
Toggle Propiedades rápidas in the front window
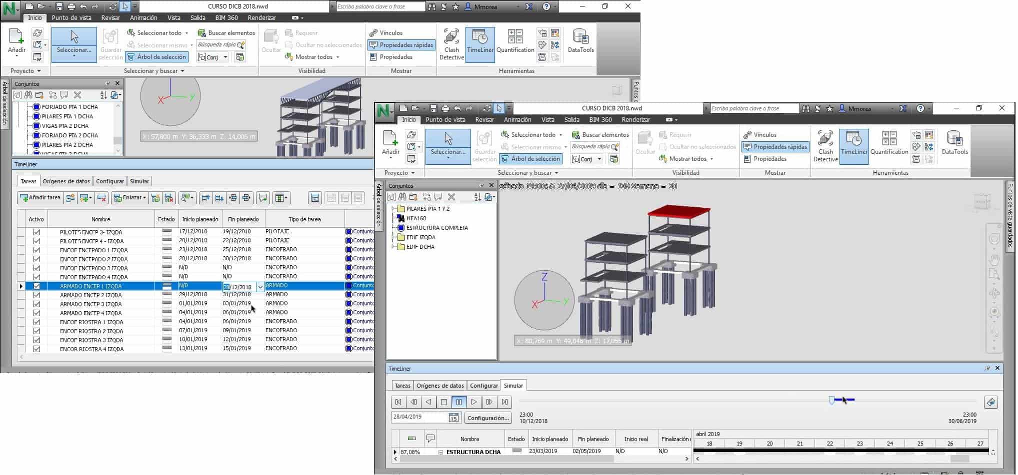[x=775, y=147]
